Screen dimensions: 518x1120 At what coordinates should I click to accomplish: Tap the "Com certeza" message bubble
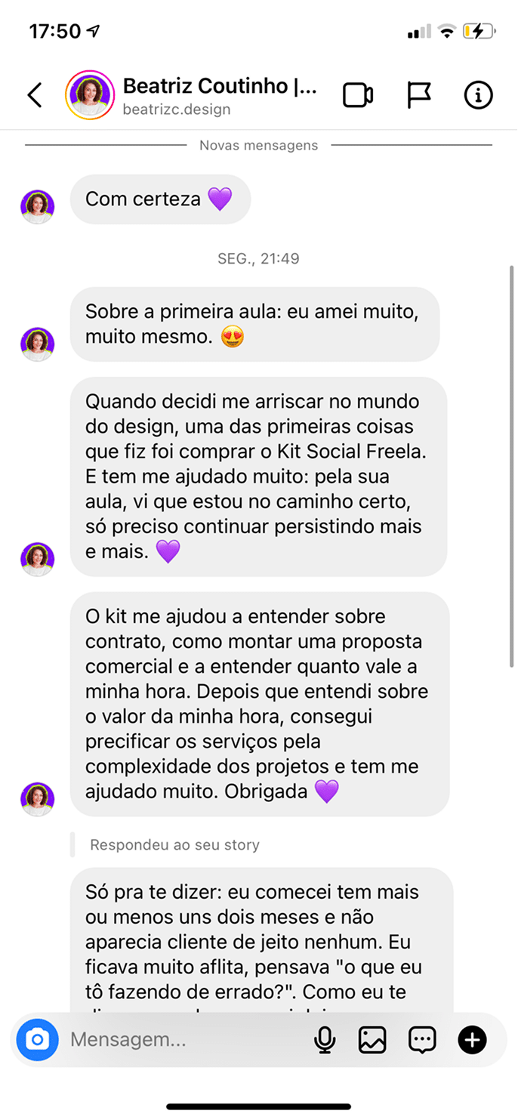pos(160,199)
